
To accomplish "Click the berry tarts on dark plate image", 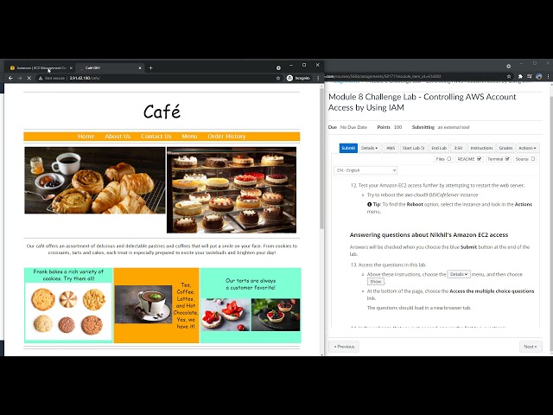I will tap(276, 315).
